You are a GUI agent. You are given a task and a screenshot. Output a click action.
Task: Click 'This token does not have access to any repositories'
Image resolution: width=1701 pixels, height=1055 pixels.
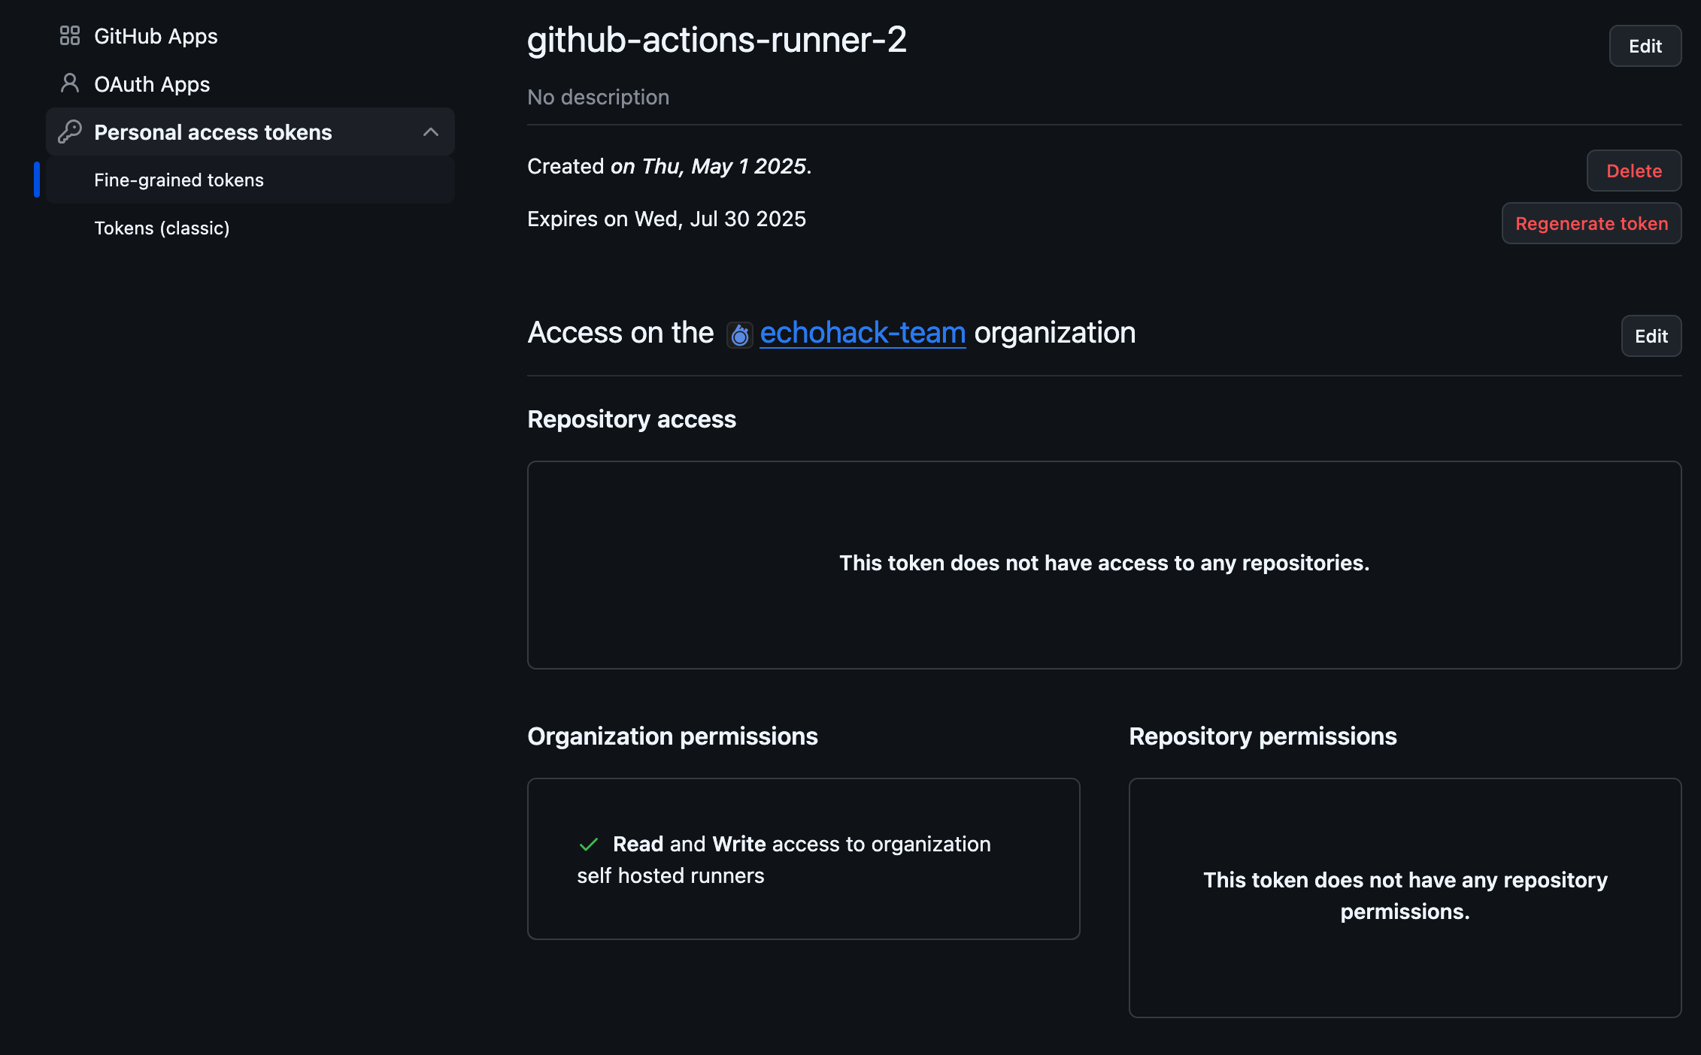(x=1105, y=564)
